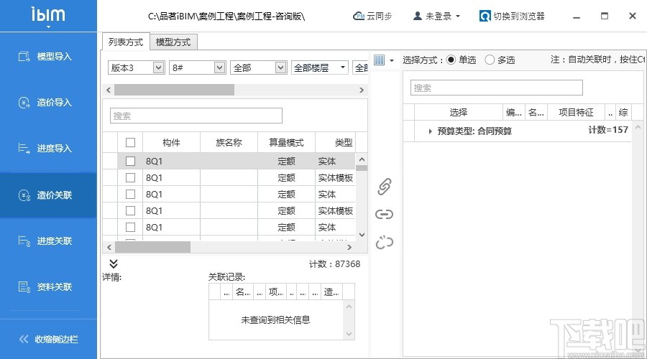The width and height of the screenshot is (647, 359).
Task: Check the first 8Q1 row checkbox
Action: point(130,161)
